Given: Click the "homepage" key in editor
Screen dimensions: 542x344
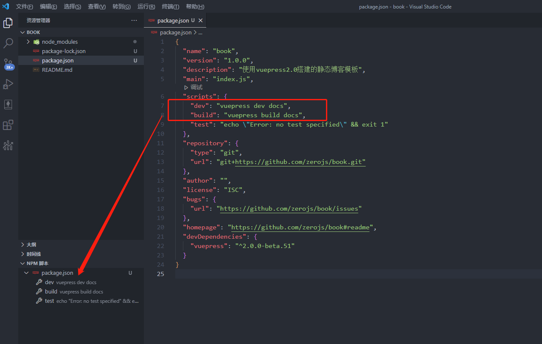Looking at the screenshot, I should click(202, 228).
